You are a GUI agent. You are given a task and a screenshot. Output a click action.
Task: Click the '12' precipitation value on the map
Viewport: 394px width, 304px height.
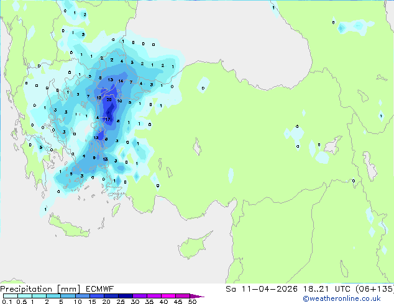coord(99,98)
